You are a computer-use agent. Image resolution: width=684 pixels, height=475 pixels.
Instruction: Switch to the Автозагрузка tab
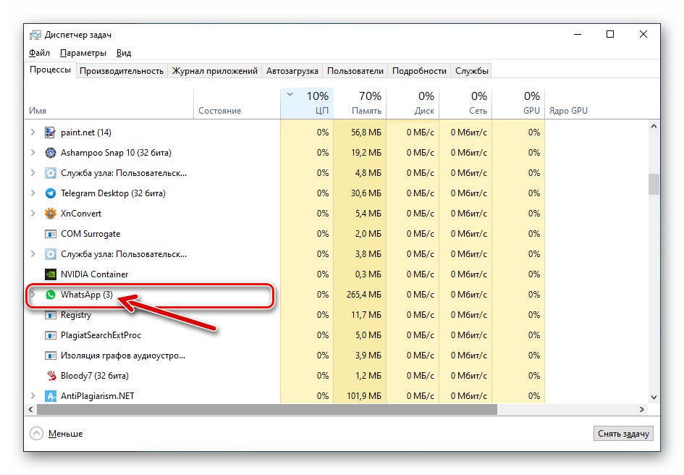click(x=292, y=70)
